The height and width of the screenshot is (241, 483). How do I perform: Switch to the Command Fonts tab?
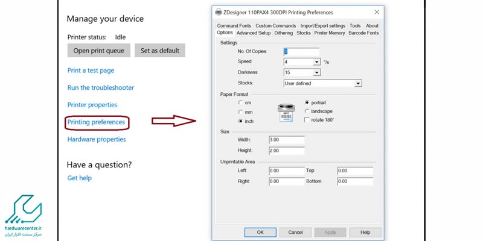(234, 26)
